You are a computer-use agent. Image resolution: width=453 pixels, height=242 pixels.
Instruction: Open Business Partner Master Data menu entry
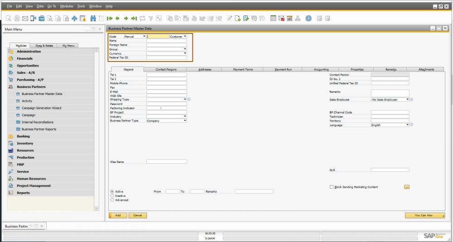[x=42, y=94]
